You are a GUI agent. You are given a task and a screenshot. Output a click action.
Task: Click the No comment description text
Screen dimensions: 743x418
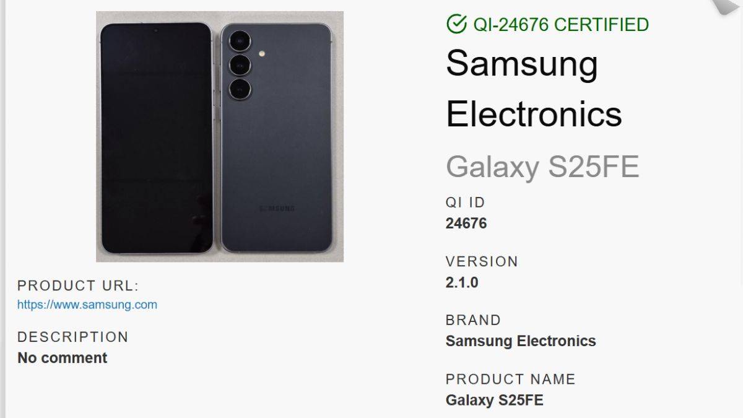click(x=63, y=358)
